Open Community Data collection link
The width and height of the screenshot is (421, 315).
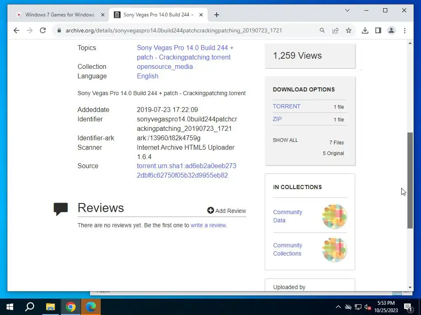pyautogui.click(x=287, y=216)
